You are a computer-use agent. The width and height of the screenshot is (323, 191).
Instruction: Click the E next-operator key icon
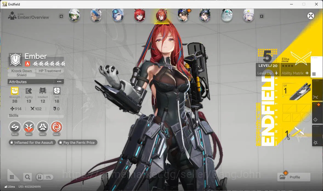pos(262,16)
